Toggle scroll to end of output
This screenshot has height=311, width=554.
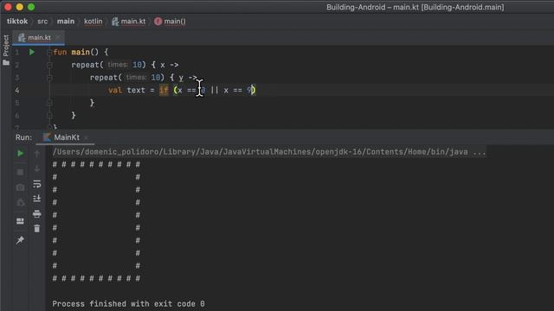(x=36, y=199)
